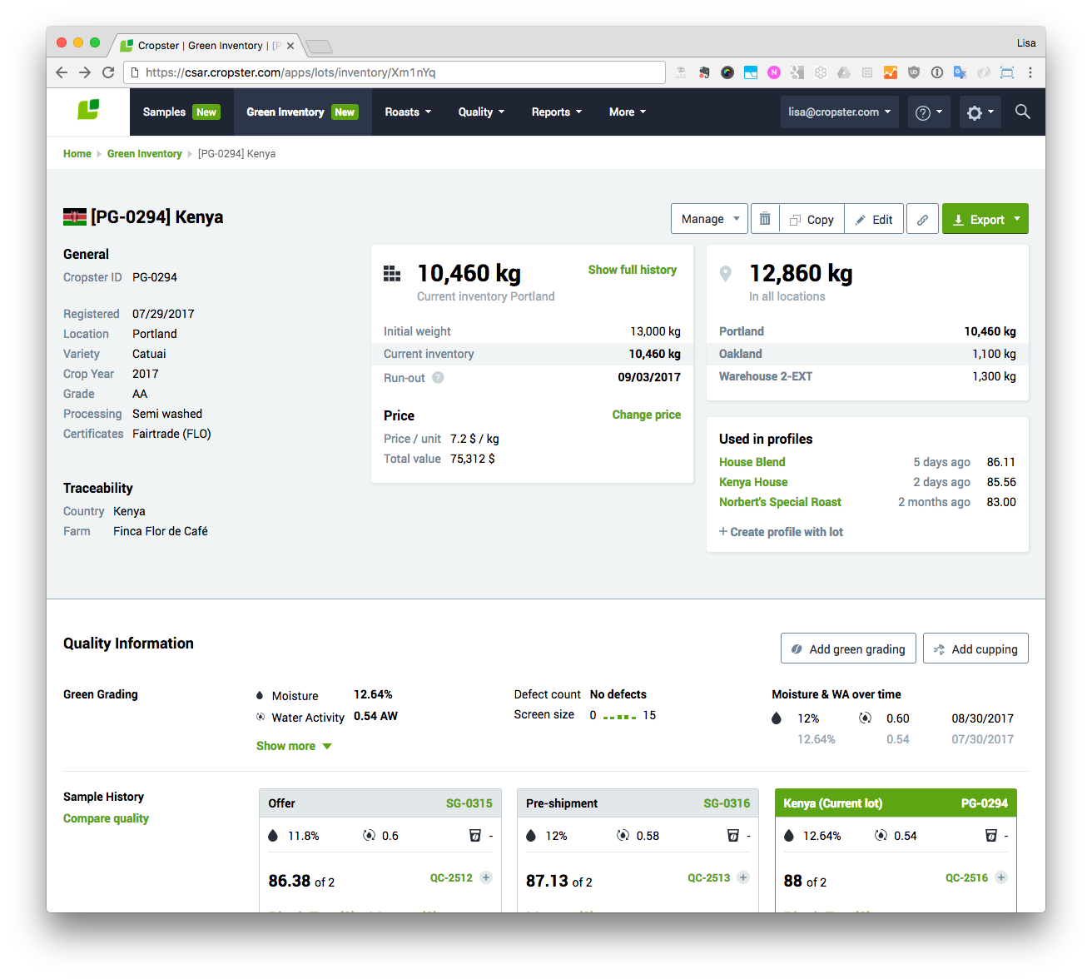Click the water activity icon in Green Grading
The image size is (1092, 979).
point(261,717)
